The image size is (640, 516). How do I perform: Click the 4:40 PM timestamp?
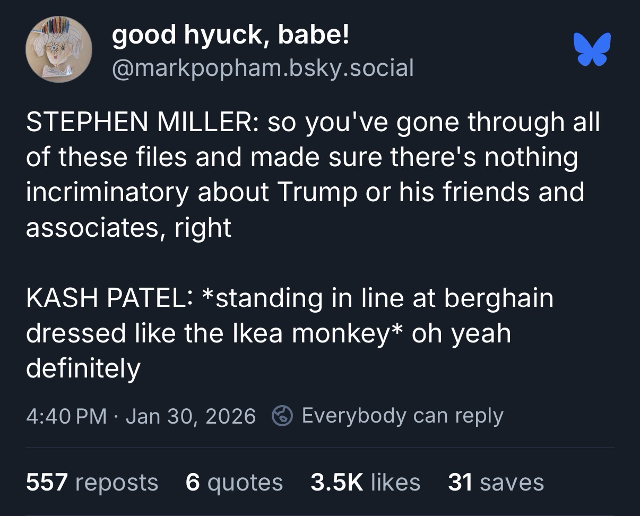point(66,416)
